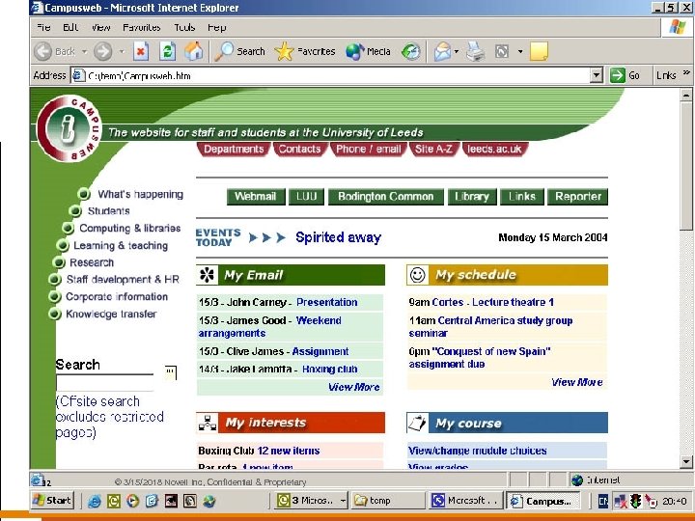Screen dimensions: 695x521
Task: Click the Mail envelope toolbar icon
Action: coord(442,51)
